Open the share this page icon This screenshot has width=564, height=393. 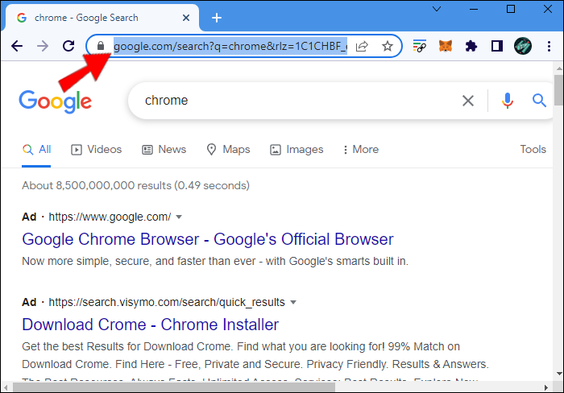[363, 47]
